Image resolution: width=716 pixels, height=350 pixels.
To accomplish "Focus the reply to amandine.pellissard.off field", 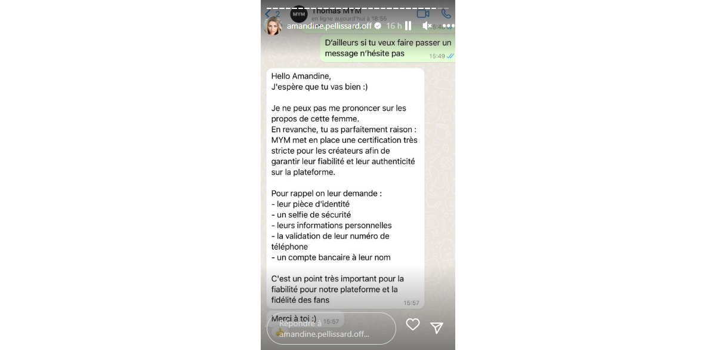I will pos(331,328).
